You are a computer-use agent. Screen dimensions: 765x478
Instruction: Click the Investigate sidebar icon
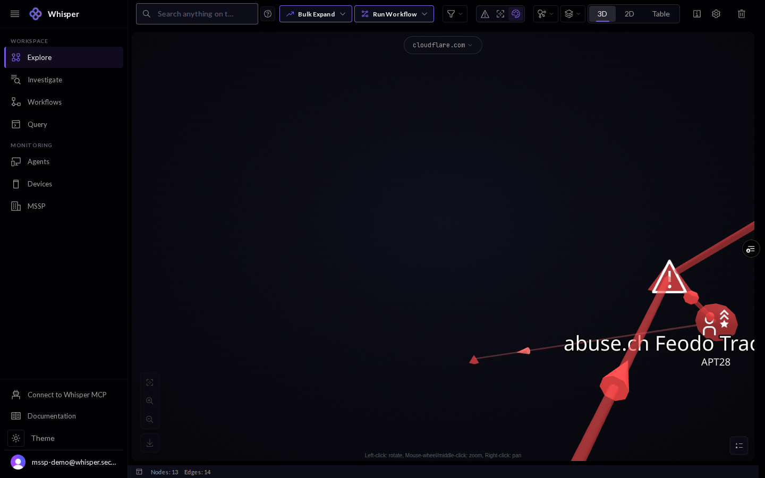(16, 80)
